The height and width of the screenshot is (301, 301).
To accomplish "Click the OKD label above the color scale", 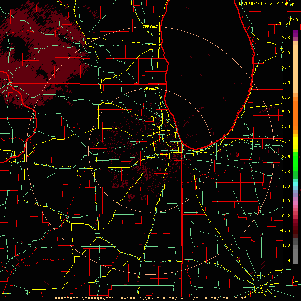I will point(294,20).
